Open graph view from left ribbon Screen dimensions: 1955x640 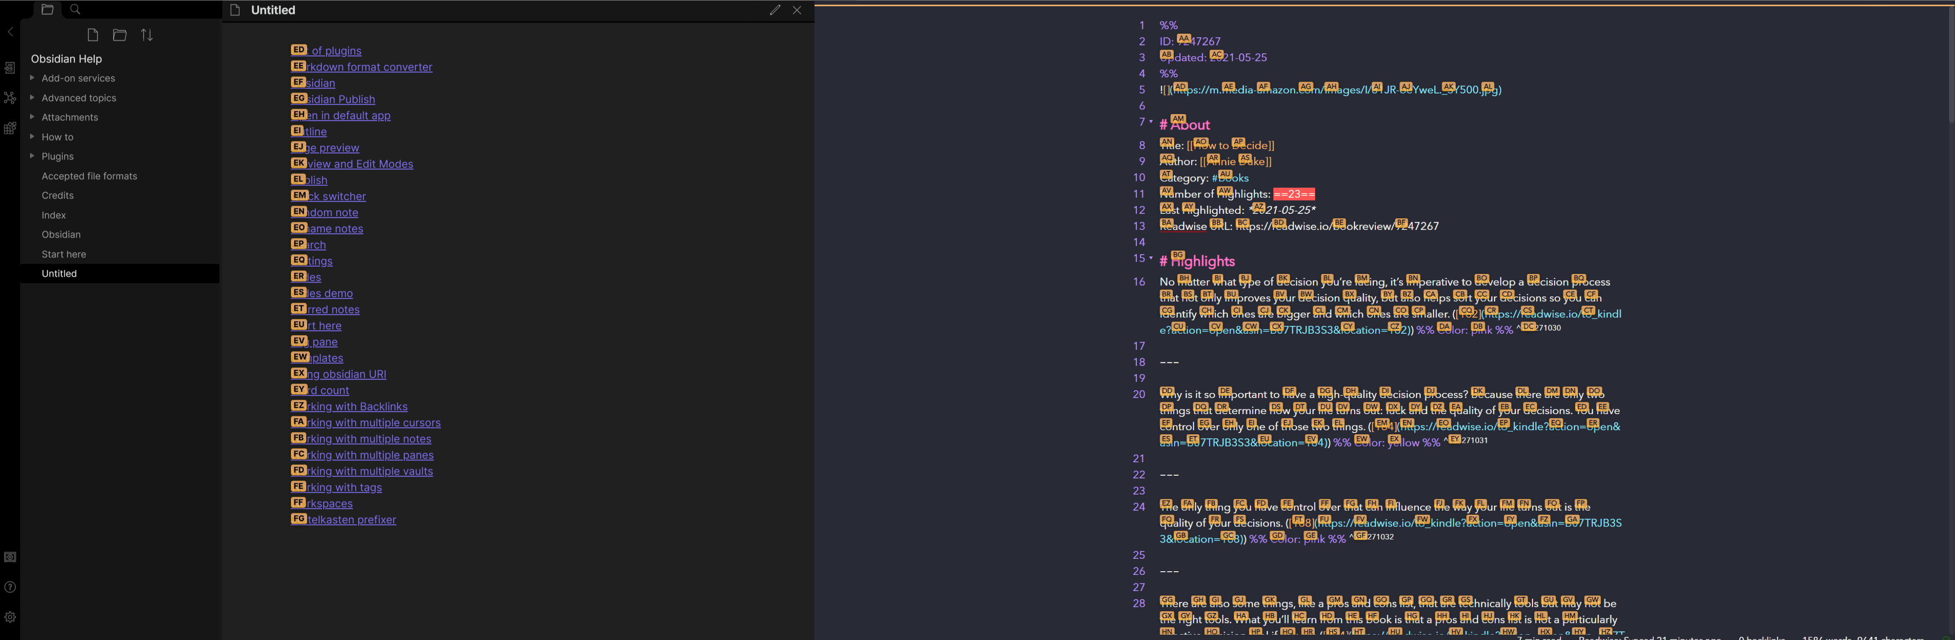point(10,98)
